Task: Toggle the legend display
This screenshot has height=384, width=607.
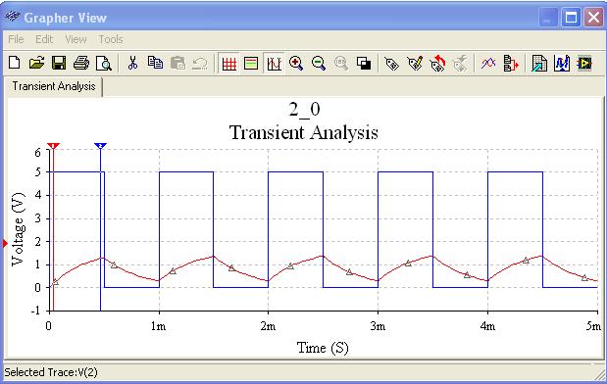Action: pos(251,63)
